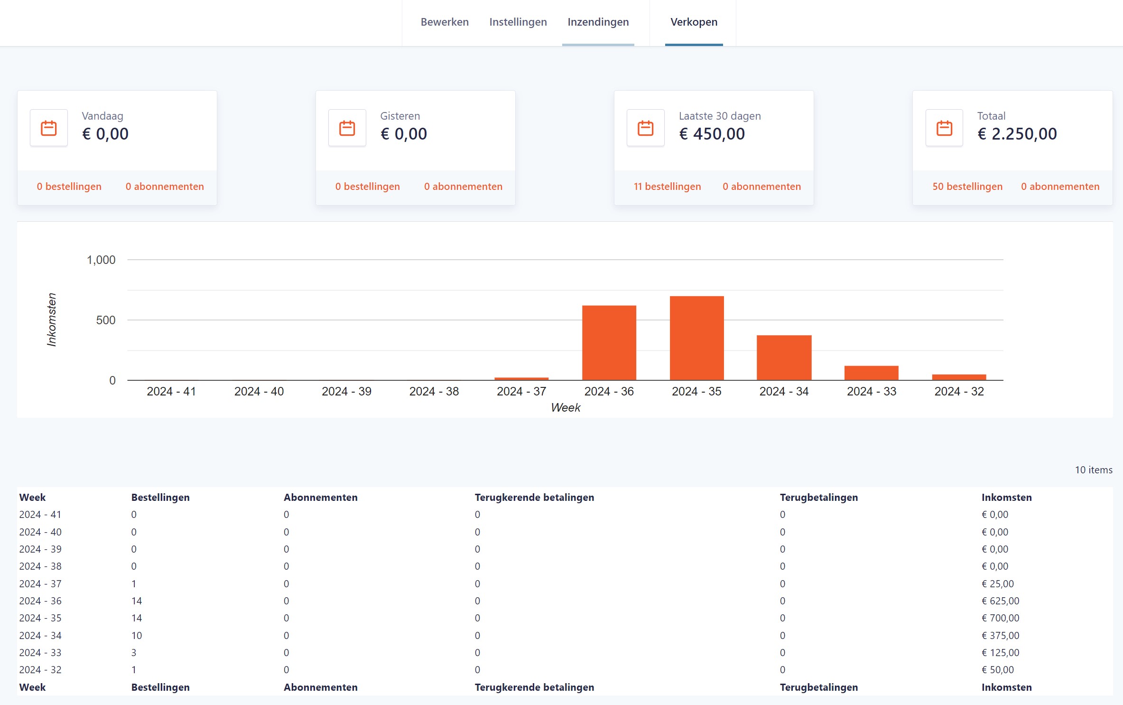Click top 'Terugkerende betalingen' header
1123x705 pixels.
pos(534,498)
